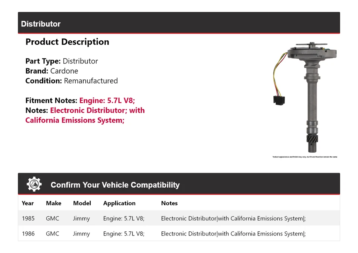Click the Confirm Your Vehicle Compatibility heading
This screenshot has width=358, height=253.
pos(115,185)
